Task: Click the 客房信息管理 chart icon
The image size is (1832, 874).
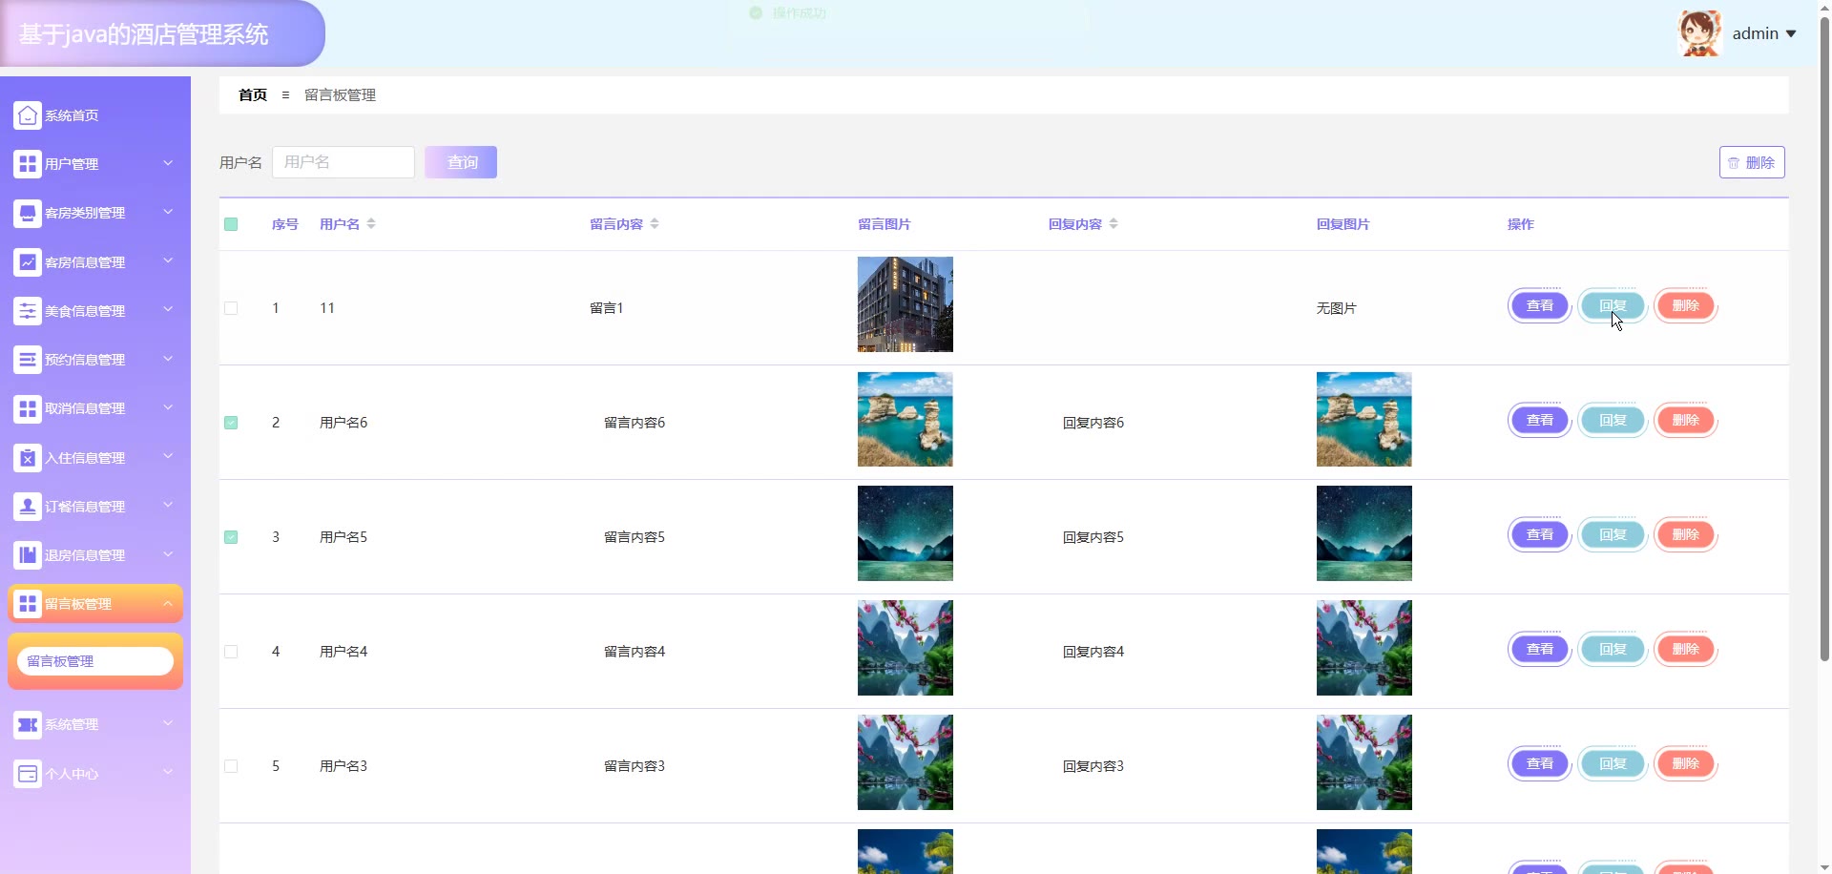Action: click(28, 261)
